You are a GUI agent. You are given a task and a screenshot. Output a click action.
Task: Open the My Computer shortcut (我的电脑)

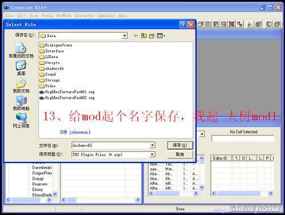(21, 103)
